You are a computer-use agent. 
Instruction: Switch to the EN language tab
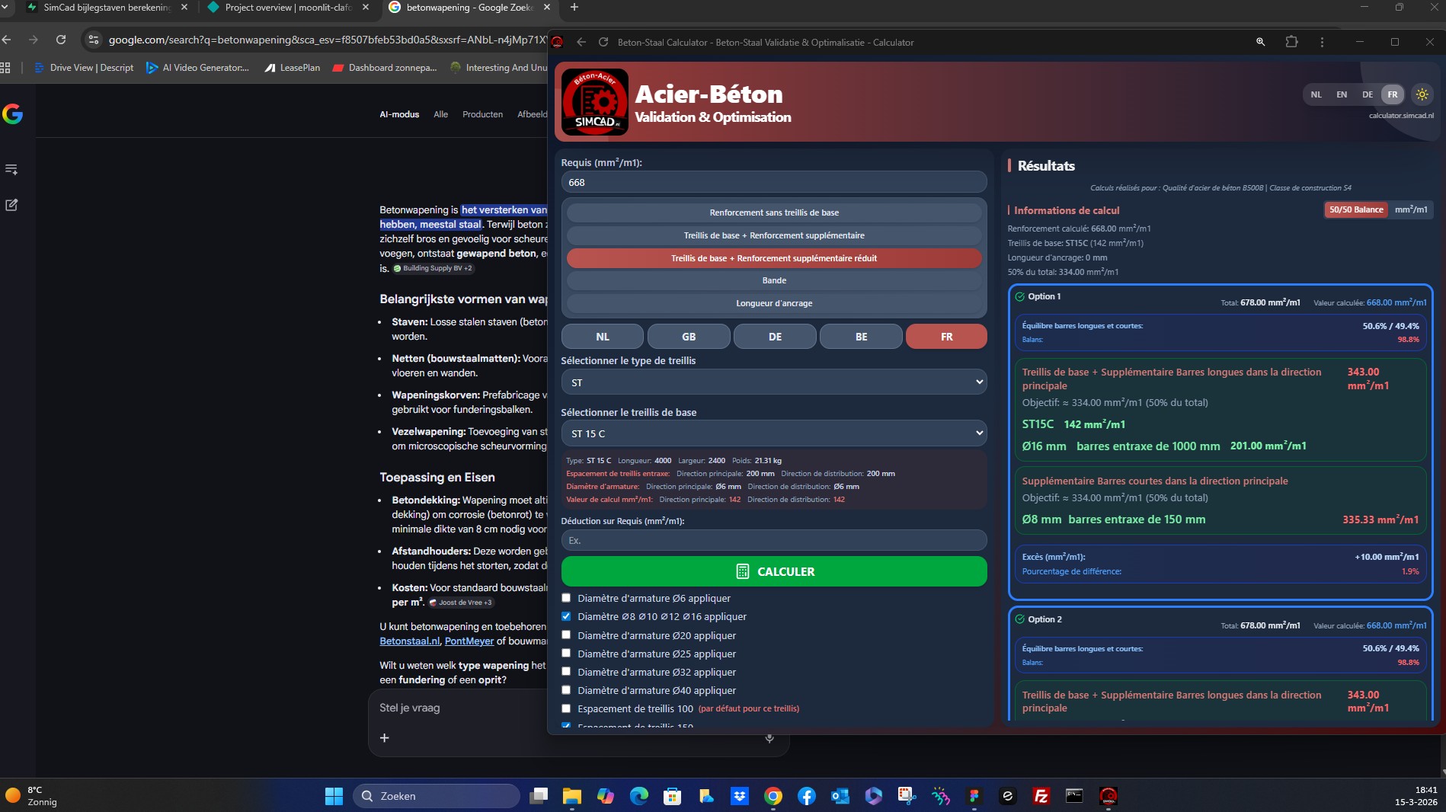click(x=1342, y=94)
